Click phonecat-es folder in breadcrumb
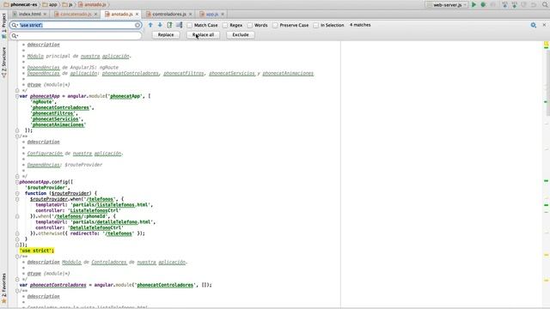550x309 pixels. pos(21,4)
